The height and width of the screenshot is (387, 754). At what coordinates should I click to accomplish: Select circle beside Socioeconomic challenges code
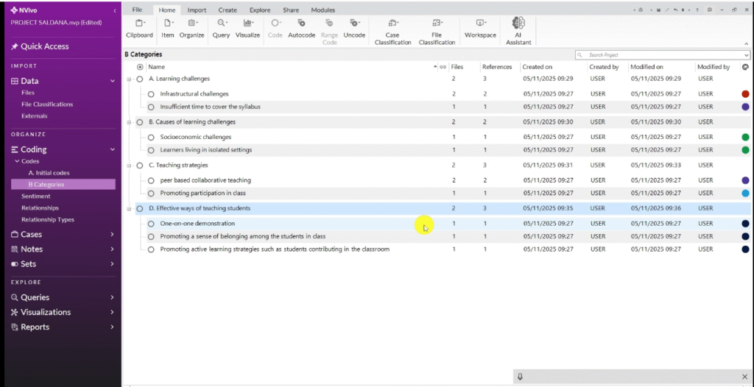coord(151,137)
